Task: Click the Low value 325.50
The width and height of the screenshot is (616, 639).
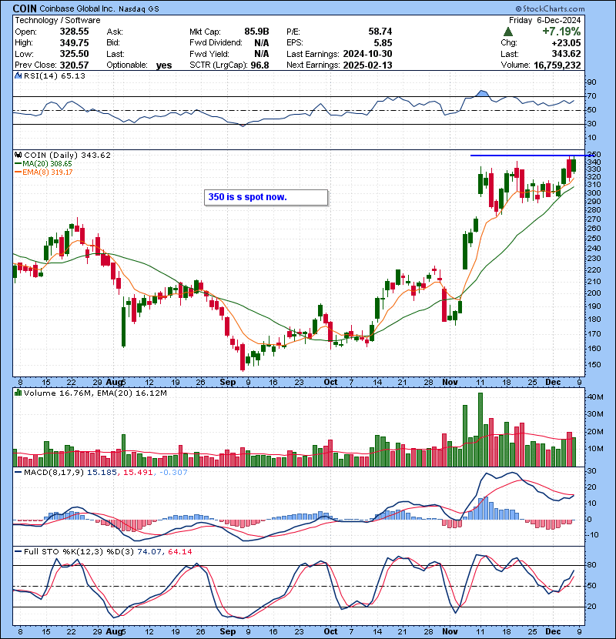Action: coord(74,54)
